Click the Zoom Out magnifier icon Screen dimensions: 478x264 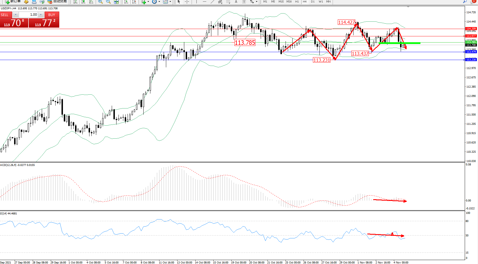click(108, 2)
